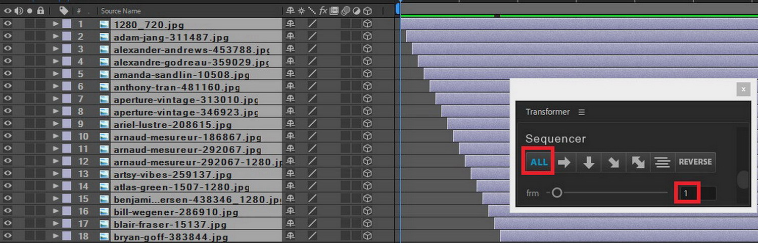Toggle 3D layer cube for 1280_720.jpg

[x=368, y=24]
